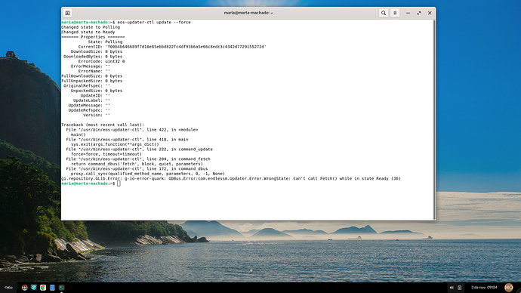
Task: Click the 'UpdateMessage' property line
Action: pyautogui.click(x=89, y=105)
